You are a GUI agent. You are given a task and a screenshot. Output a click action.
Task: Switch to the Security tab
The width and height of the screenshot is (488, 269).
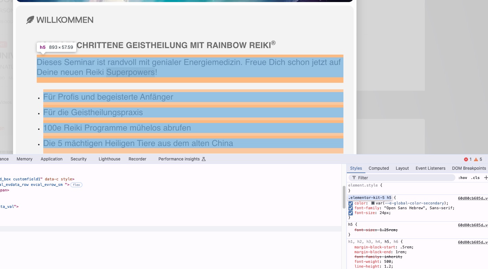tap(79, 159)
